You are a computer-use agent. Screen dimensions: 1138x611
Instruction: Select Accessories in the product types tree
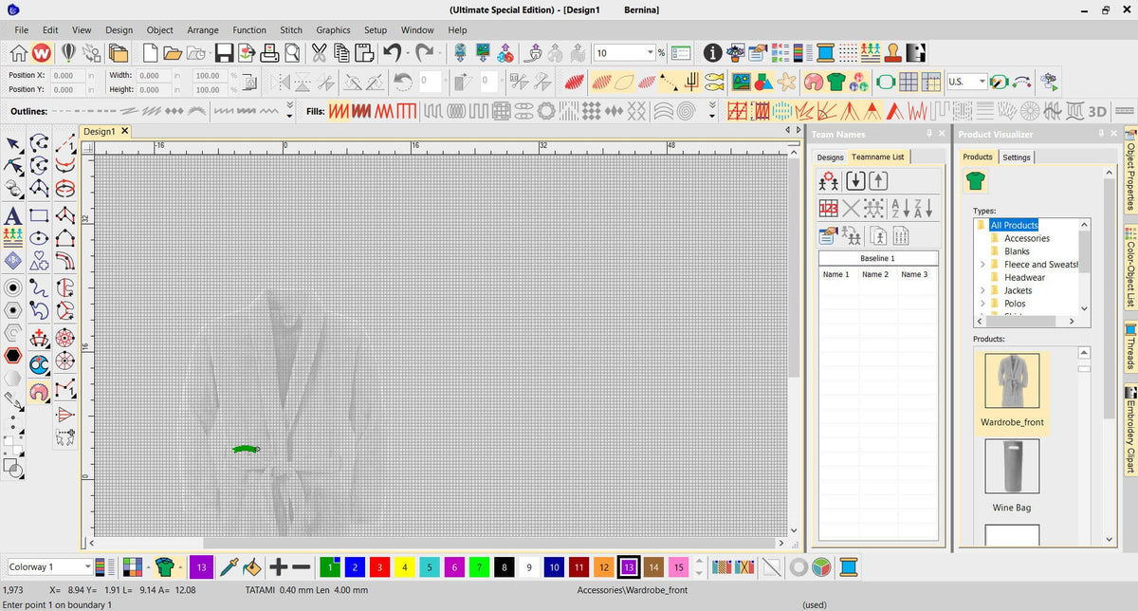pyautogui.click(x=1026, y=238)
